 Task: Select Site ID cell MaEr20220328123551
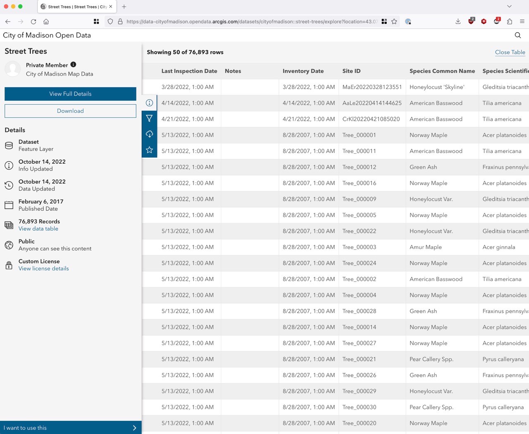(x=372, y=87)
